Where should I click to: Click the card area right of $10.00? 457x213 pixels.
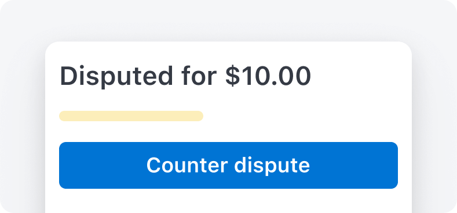pyautogui.click(x=361, y=76)
